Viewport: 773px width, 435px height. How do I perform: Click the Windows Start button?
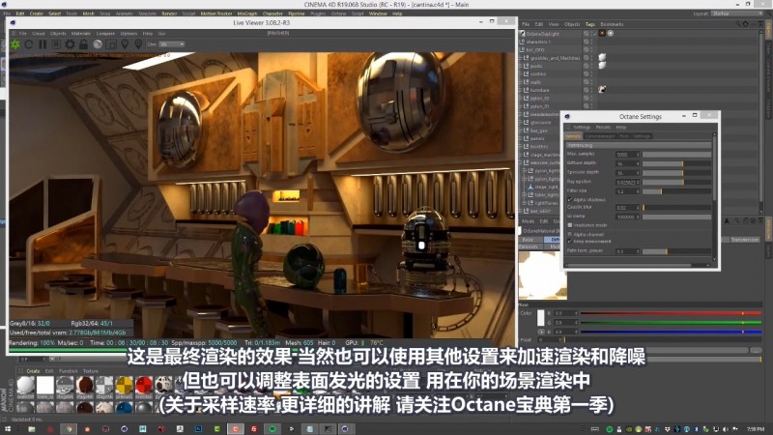point(8,429)
